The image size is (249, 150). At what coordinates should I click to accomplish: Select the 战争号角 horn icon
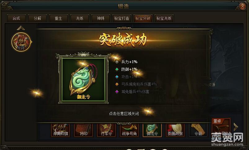129,130
